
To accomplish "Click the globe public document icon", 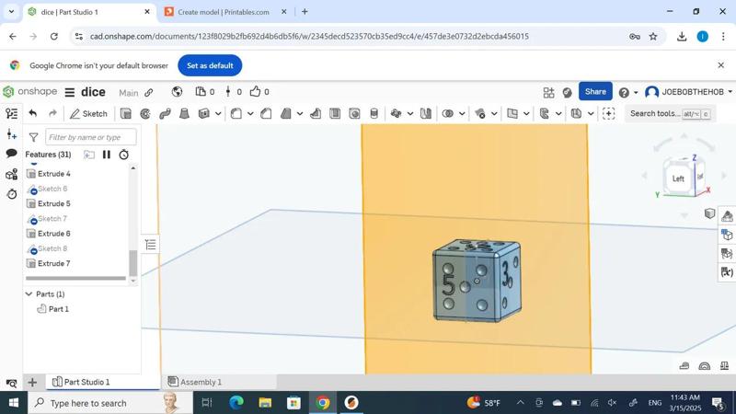I will pyautogui.click(x=177, y=92).
